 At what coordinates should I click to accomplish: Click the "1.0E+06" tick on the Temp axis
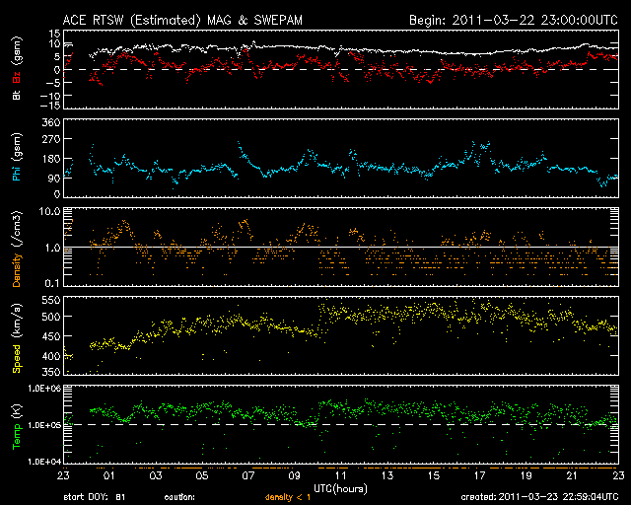click(44, 389)
